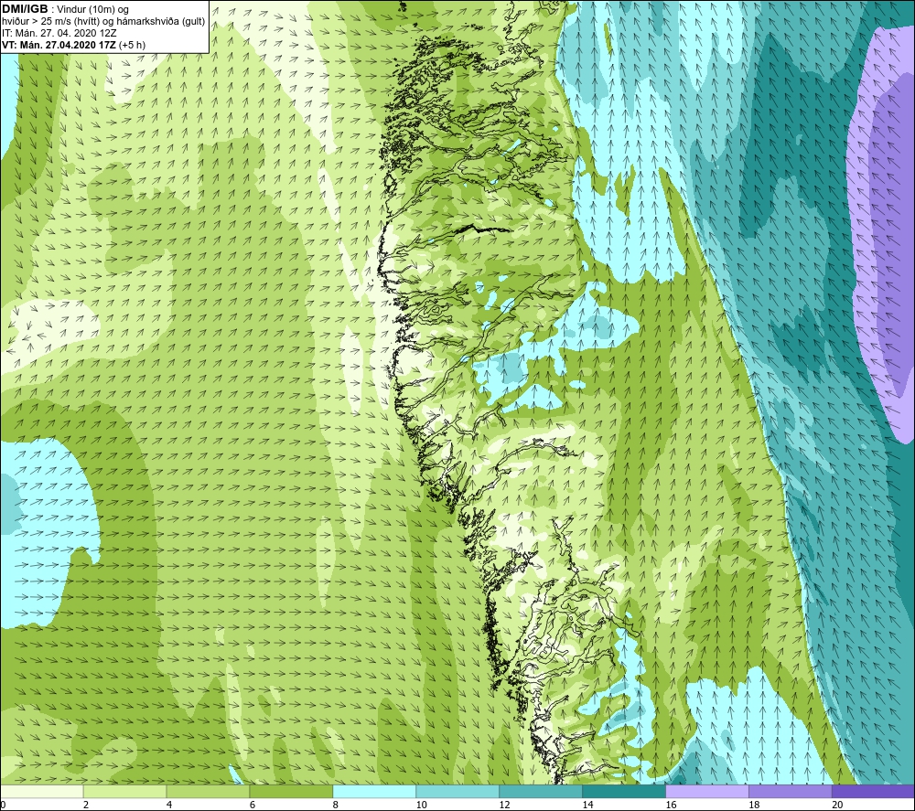Select the light purple 16–18 m/s swatch
The width and height of the screenshot is (915, 811).
[x=706, y=791]
